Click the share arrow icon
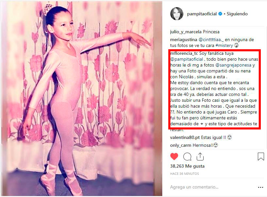Viewport: 267px width, 197px height. click(x=200, y=156)
